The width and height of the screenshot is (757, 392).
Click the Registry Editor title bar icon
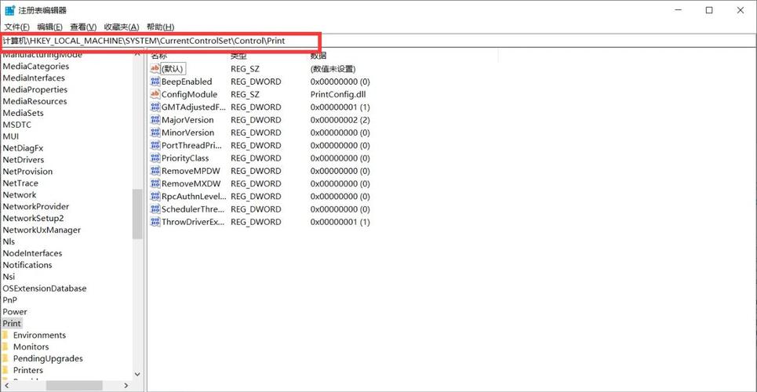pyautogui.click(x=9, y=10)
